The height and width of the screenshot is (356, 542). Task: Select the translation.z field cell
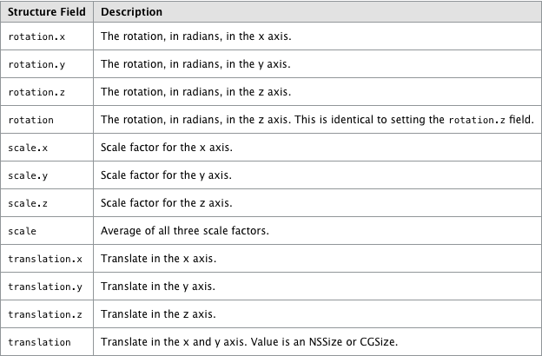pyautogui.click(x=44, y=315)
